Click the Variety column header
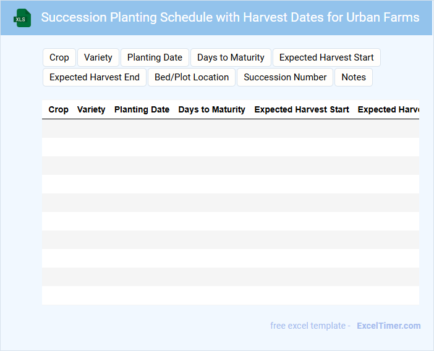 click(91, 109)
